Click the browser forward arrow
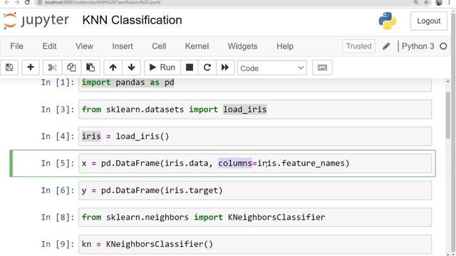 [x=17, y=2]
